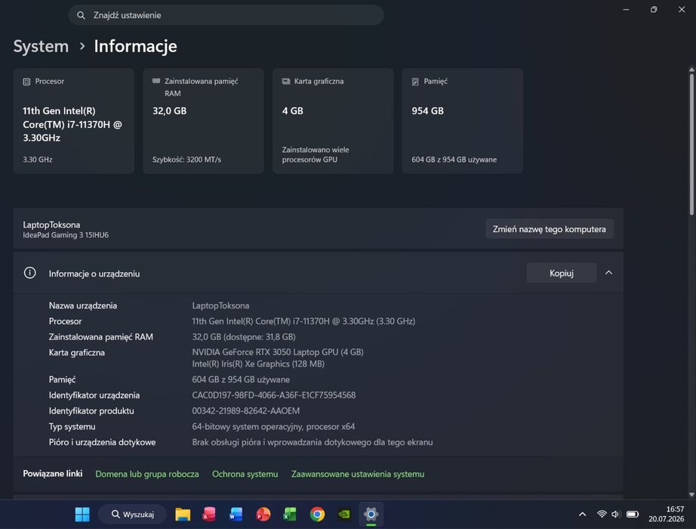Viewport: 696px width, 529px height.
Task: Select the device ID CAC0D197 value
Action: [x=274, y=395]
